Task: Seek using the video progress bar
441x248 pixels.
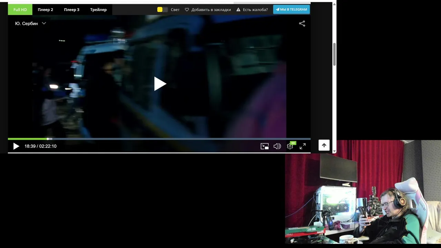Action: pyautogui.click(x=159, y=139)
